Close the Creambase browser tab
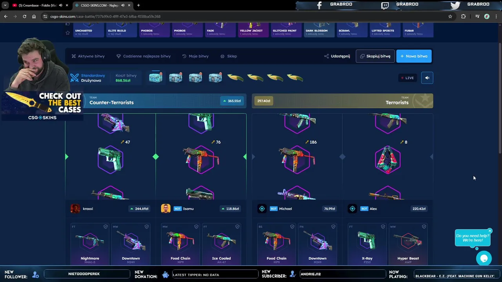Image resolution: width=502 pixels, height=282 pixels. (x=67, y=5)
